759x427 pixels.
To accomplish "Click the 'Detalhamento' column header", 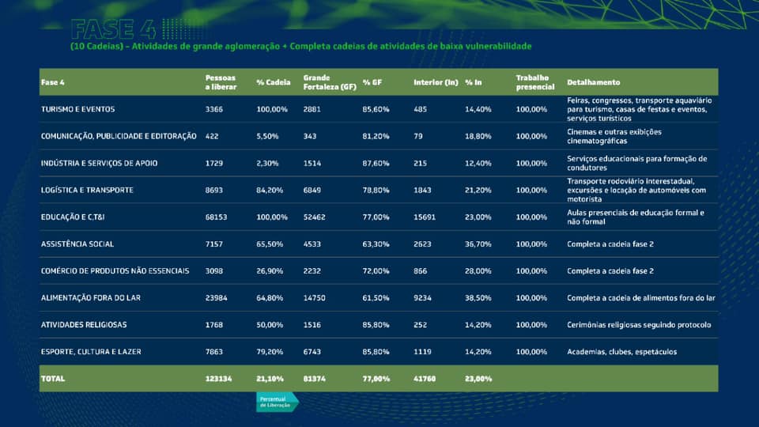I will (593, 82).
